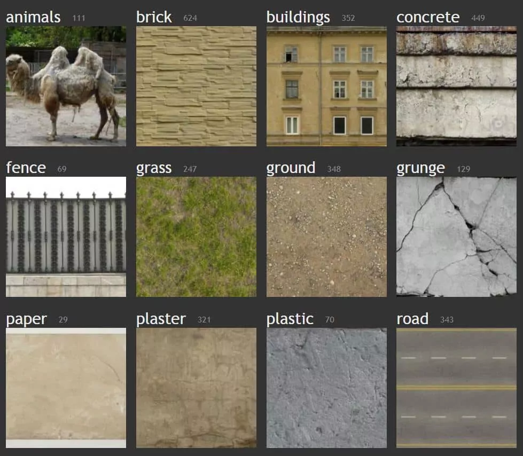This screenshot has width=523, height=456.
Task: Open the ground dirt thumbnail
Action: [326, 237]
